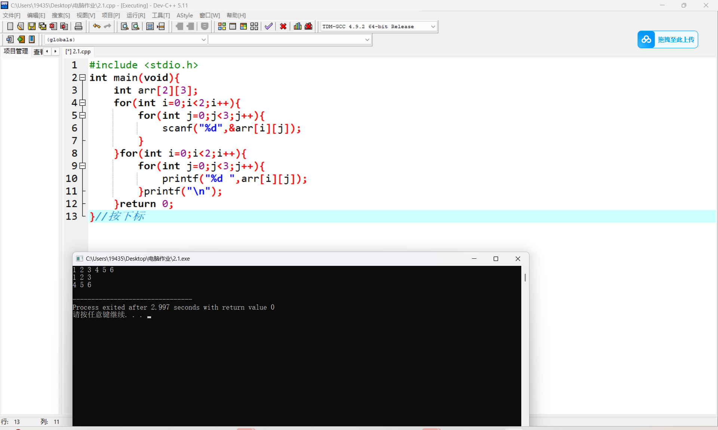Image resolution: width=718 pixels, height=430 pixels.
Task: Click the Undo arrow icon
Action: [96, 26]
